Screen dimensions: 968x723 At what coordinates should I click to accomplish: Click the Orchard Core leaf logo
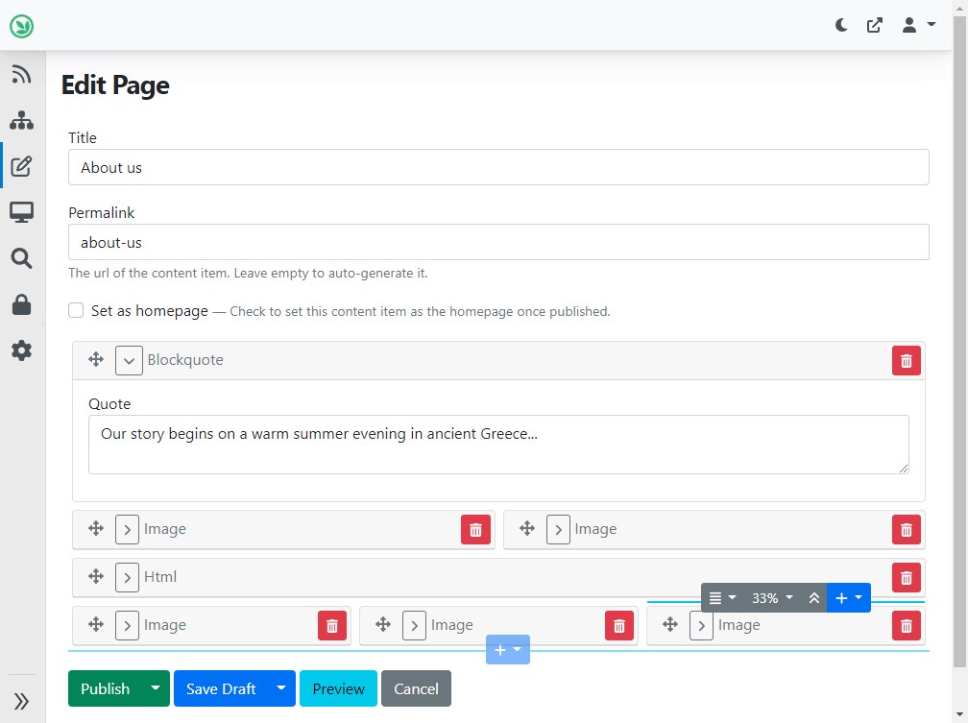[x=21, y=26]
